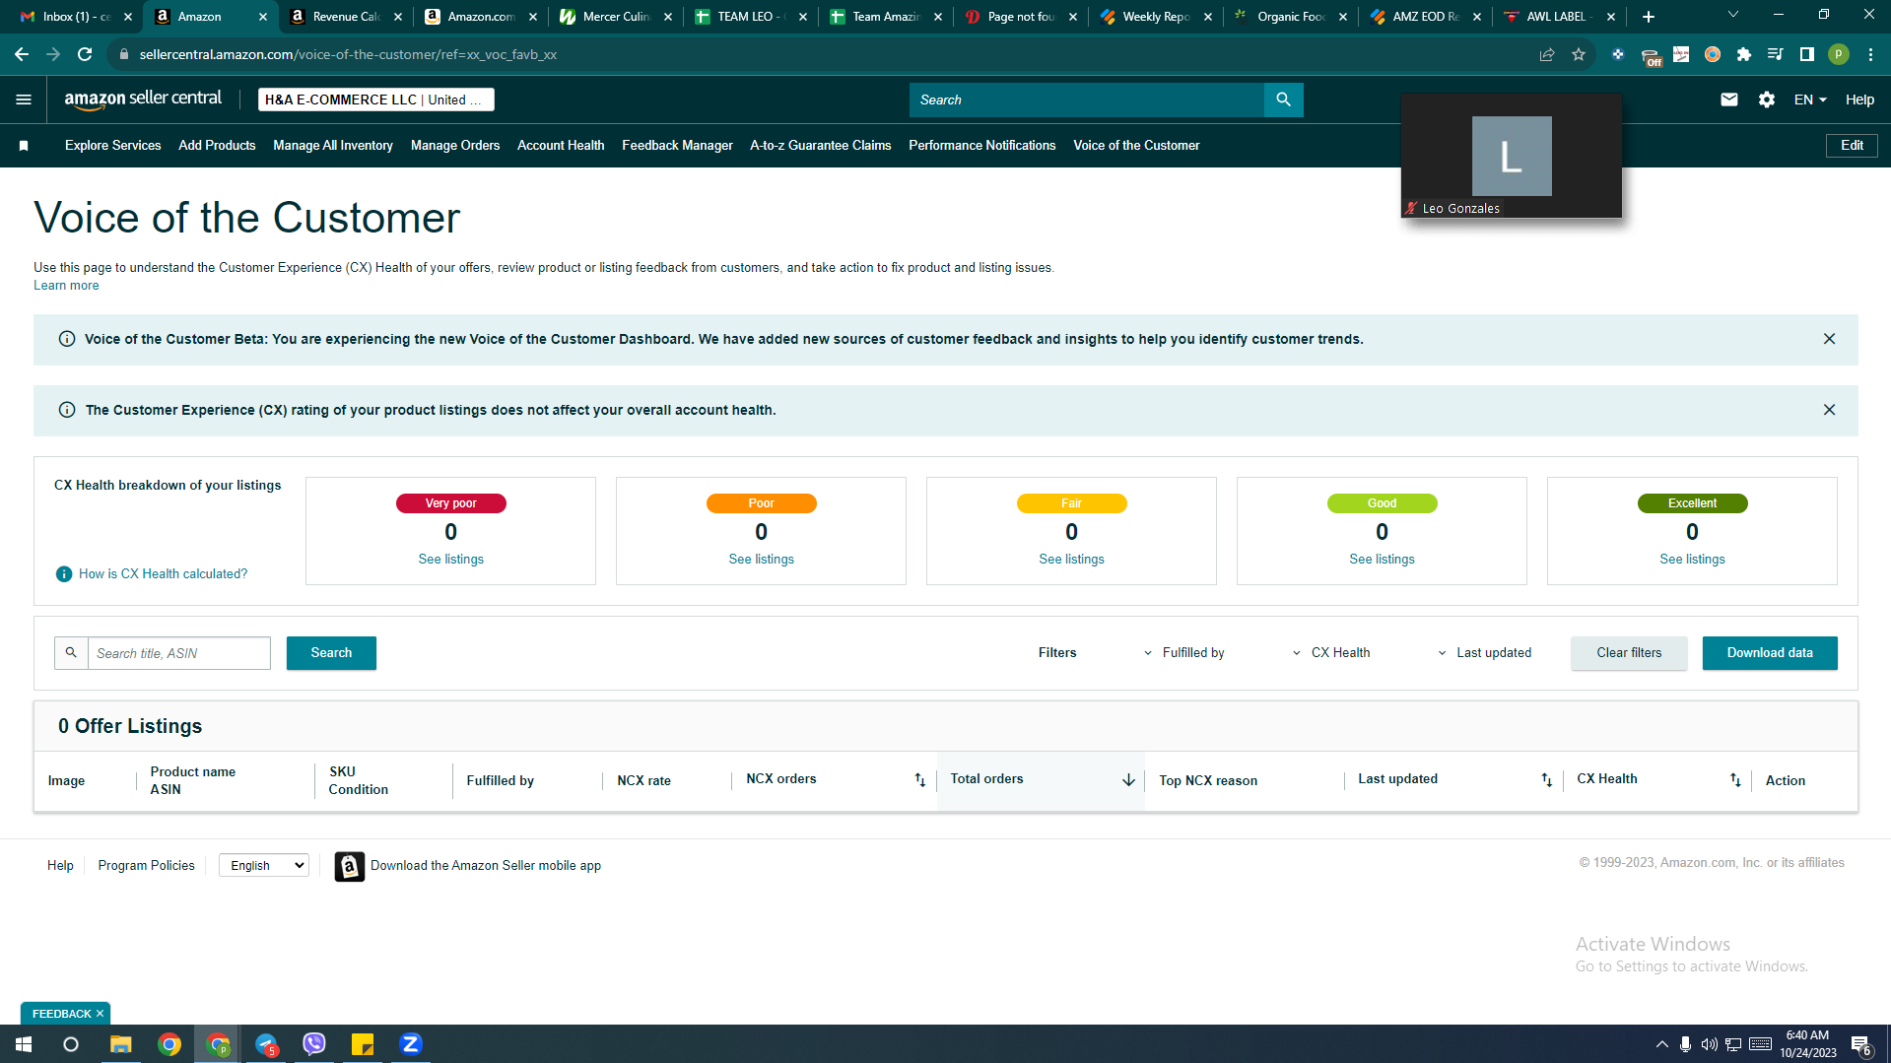Sort by CX Health column arrows
Screen dimensions: 1891x1063
pos(1735,780)
